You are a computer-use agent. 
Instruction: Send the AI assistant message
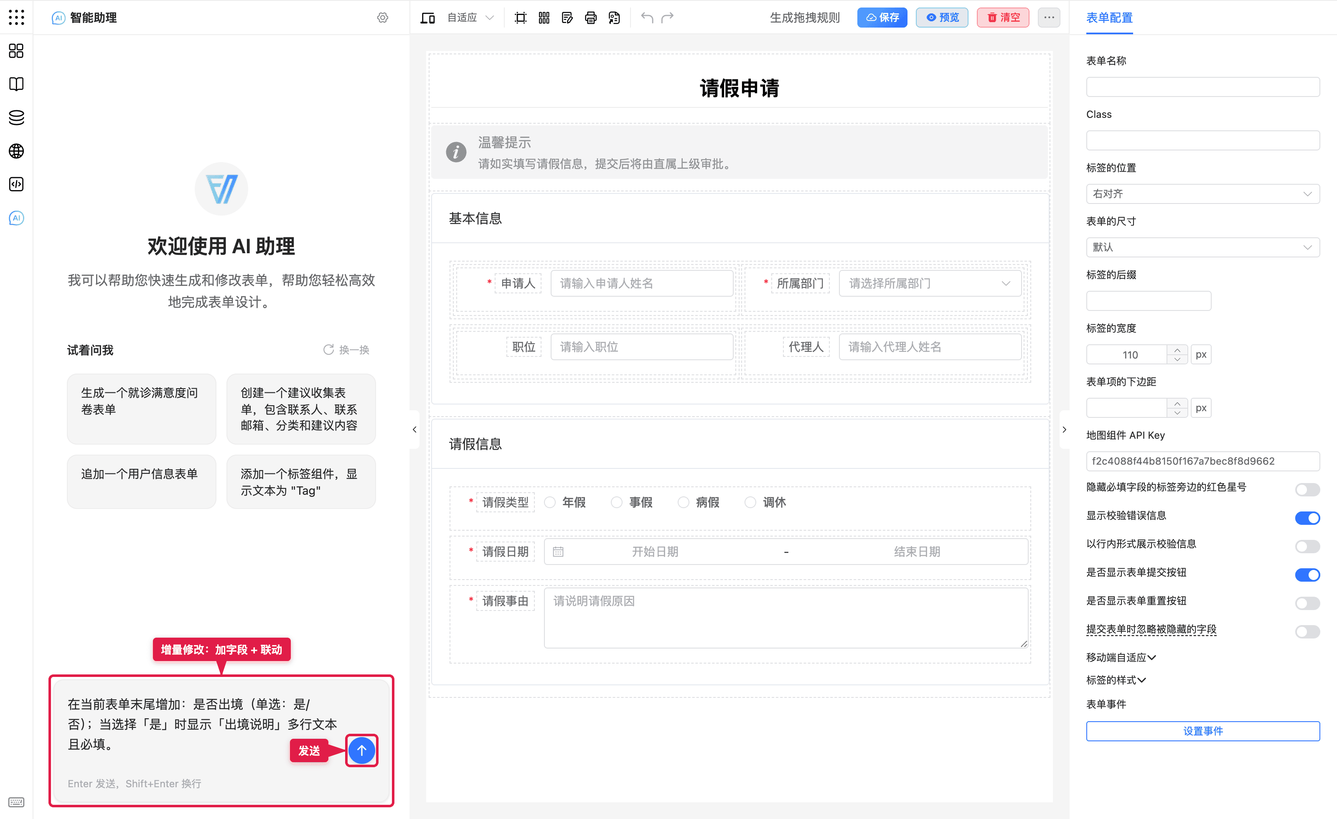tap(361, 750)
